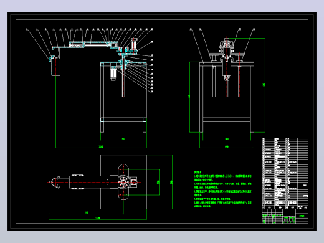Select the motor mounted under the table top

pyautogui.click(x=113, y=74)
